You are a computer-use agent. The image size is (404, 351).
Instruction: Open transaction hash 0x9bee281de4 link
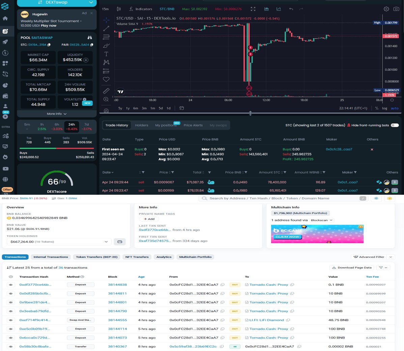(34, 302)
